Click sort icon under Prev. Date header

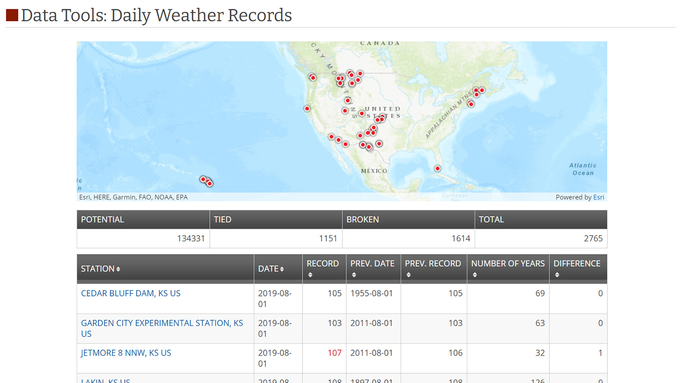pyautogui.click(x=354, y=275)
